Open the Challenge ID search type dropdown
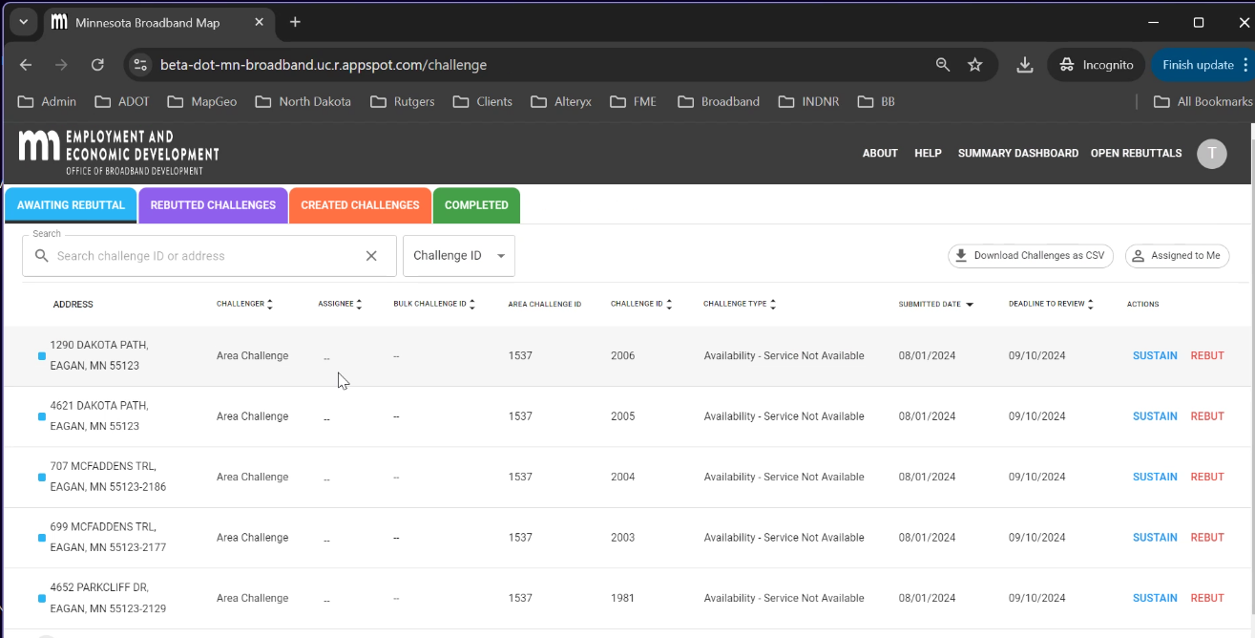 coord(459,256)
